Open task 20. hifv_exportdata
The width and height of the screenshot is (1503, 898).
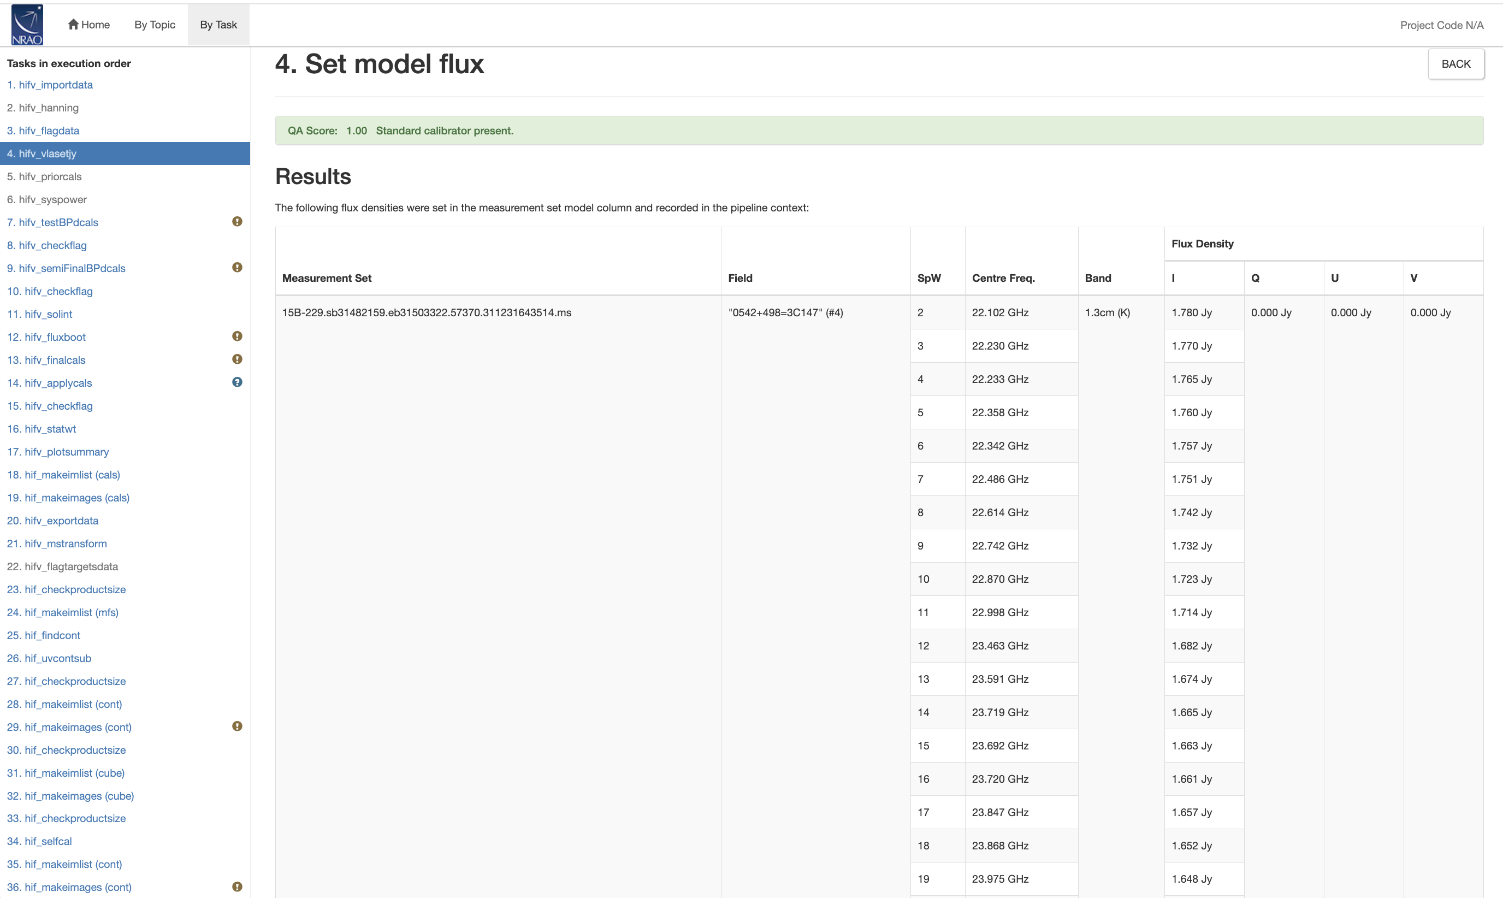[52, 522]
